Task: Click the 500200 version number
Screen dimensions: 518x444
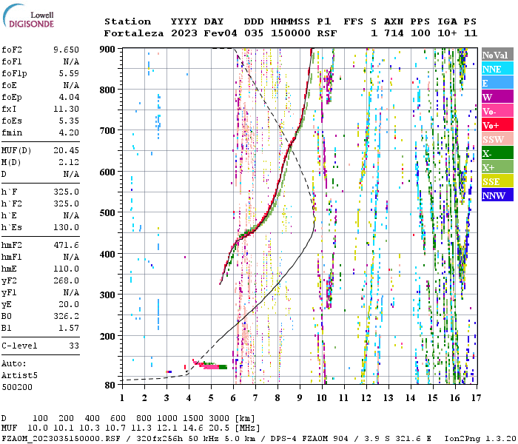Action: (x=17, y=387)
